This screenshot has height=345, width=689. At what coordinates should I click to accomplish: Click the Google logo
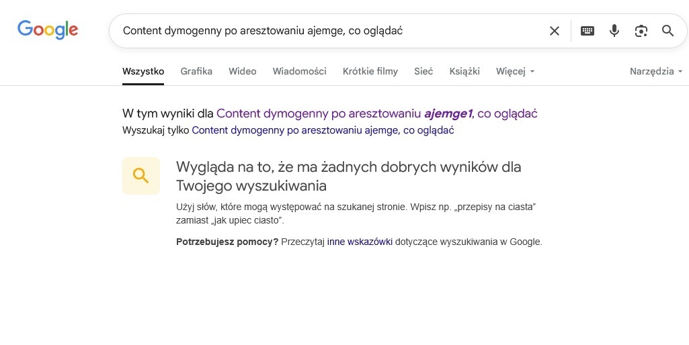tap(48, 30)
